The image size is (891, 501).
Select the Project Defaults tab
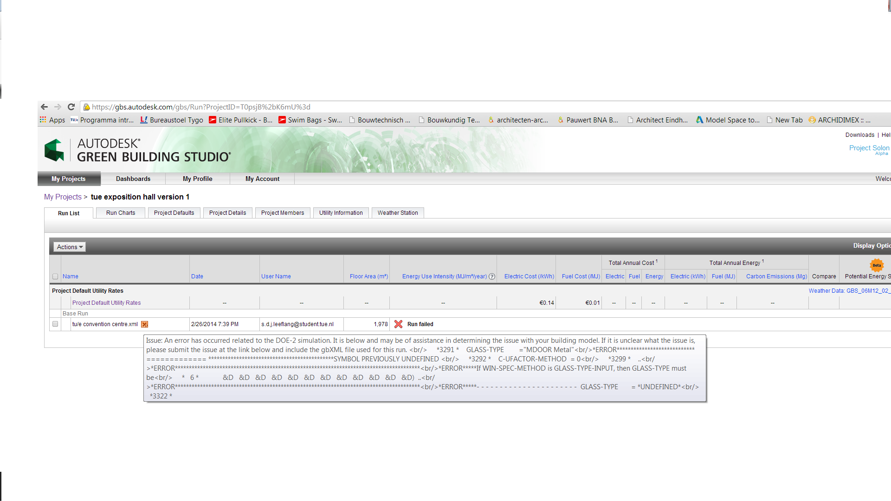[x=174, y=212]
